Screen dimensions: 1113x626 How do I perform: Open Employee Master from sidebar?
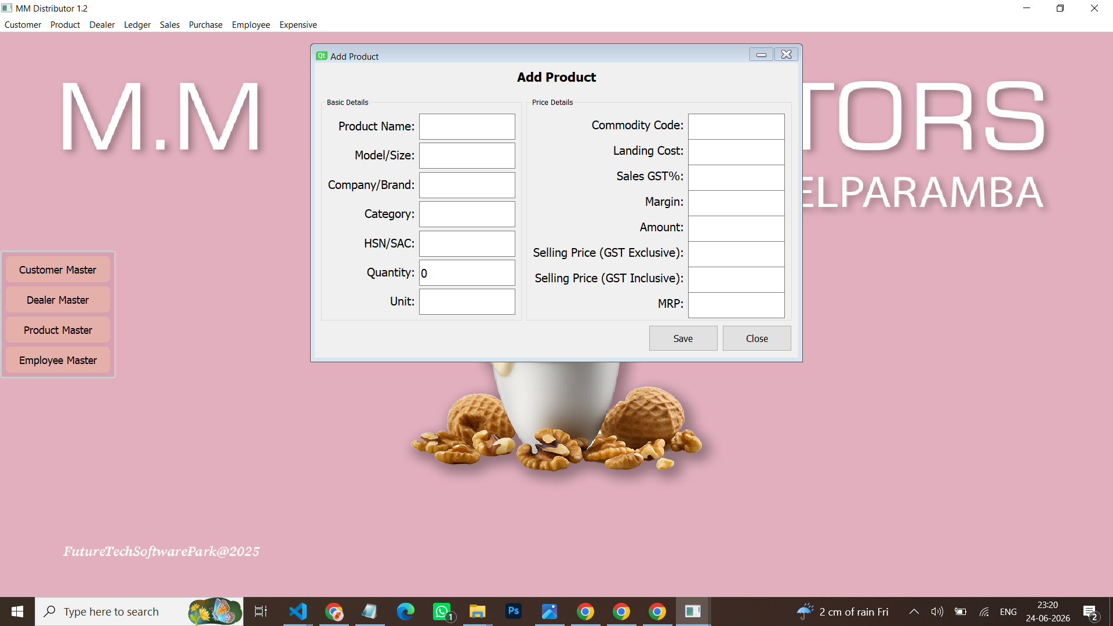pos(58,361)
